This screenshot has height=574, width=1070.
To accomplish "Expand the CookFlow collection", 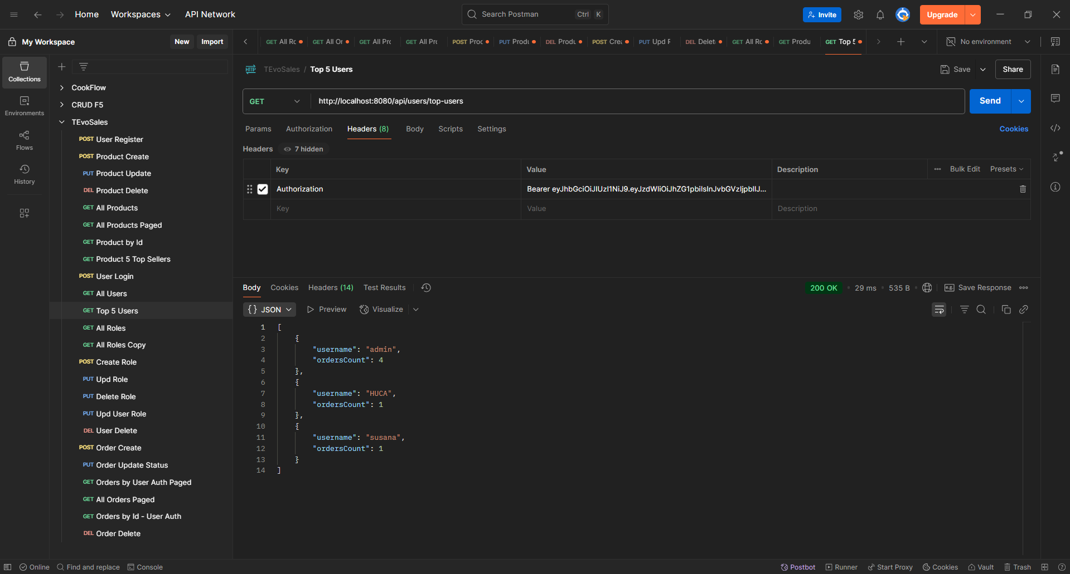I will click(62, 88).
